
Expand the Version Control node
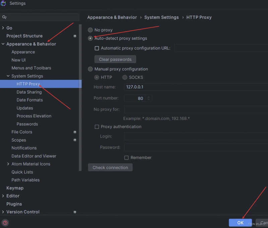coord(3,212)
